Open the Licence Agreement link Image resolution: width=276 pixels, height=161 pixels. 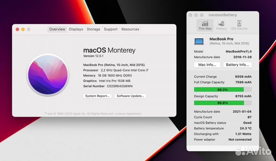point(128,114)
